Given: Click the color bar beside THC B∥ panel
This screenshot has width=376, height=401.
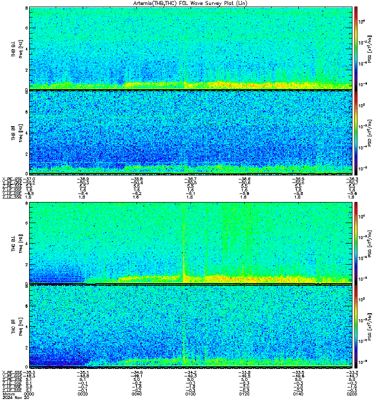Looking at the screenshot, I should 356,327.
